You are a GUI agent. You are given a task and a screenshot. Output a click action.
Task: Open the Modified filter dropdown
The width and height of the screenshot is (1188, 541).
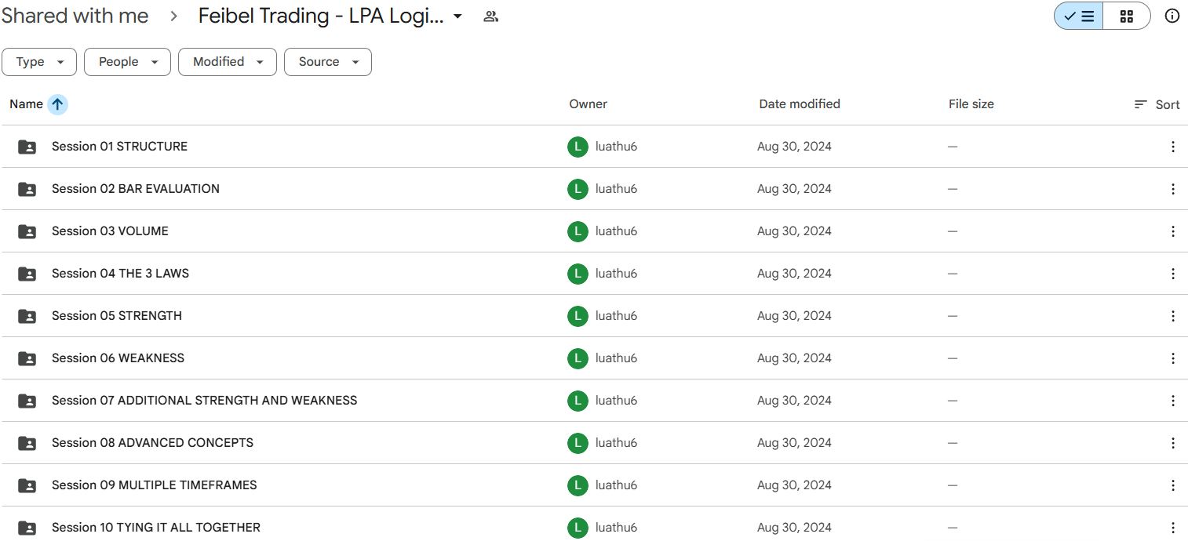(x=227, y=62)
